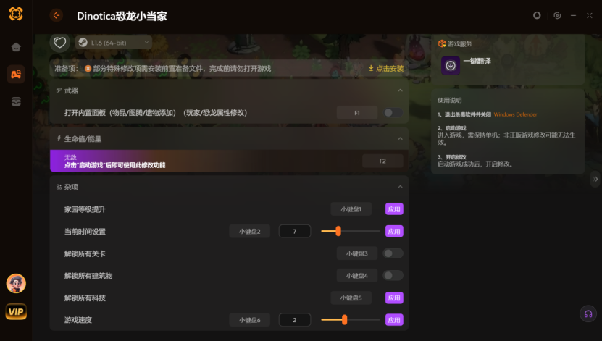The height and width of the screenshot is (341, 602).
Task: Click the 游戏服务 heading
Action: click(459, 43)
